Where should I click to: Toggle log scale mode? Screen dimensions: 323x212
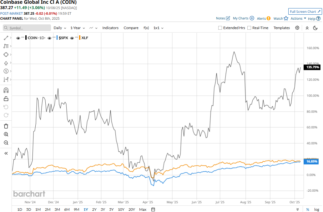[x=316, y=209]
